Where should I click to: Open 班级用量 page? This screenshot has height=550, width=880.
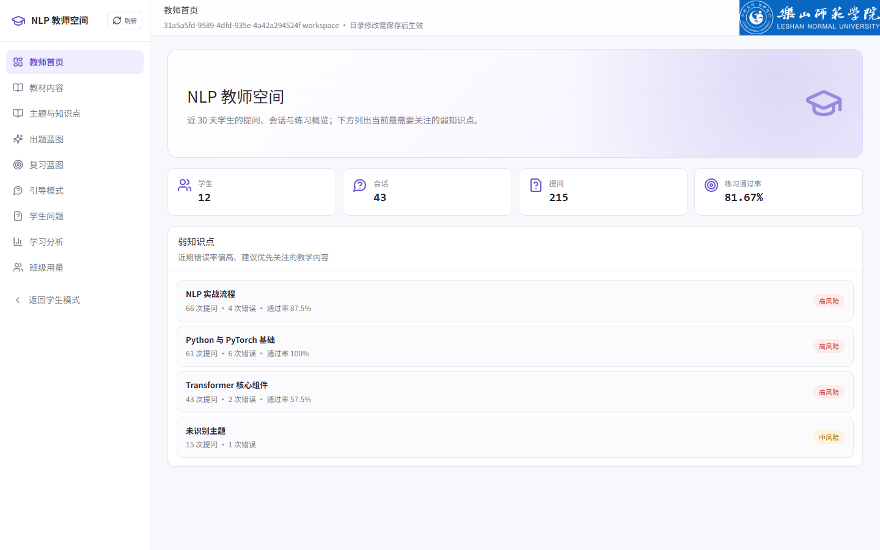75,268
